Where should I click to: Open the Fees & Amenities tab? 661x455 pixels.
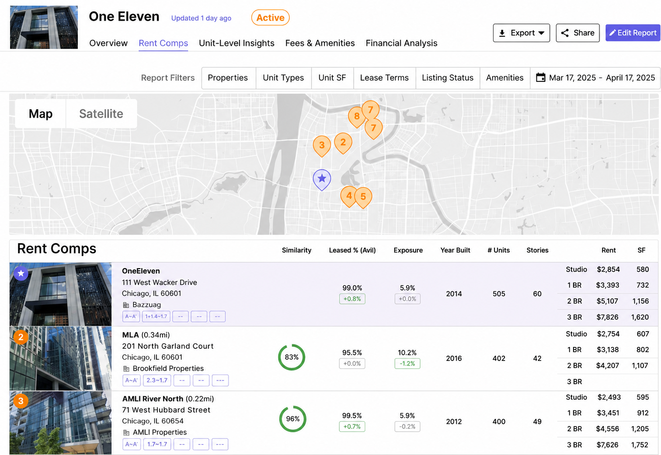click(x=320, y=43)
